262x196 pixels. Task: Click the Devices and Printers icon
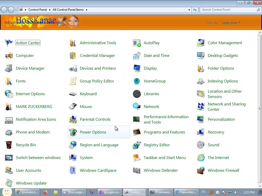click(73, 68)
